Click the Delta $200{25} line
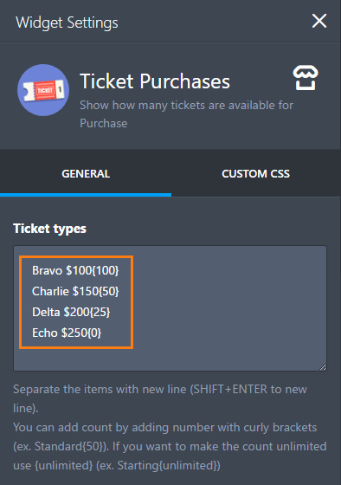Image resolution: width=341 pixels, height=485 pixels. point(71,312)
